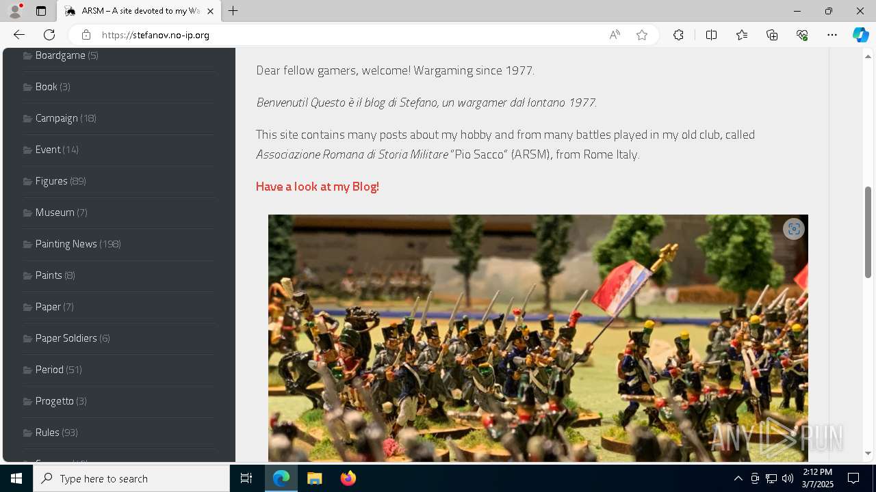
Task: Open the Progetto category
Action: pyautogui.click(x=55, y=401)
